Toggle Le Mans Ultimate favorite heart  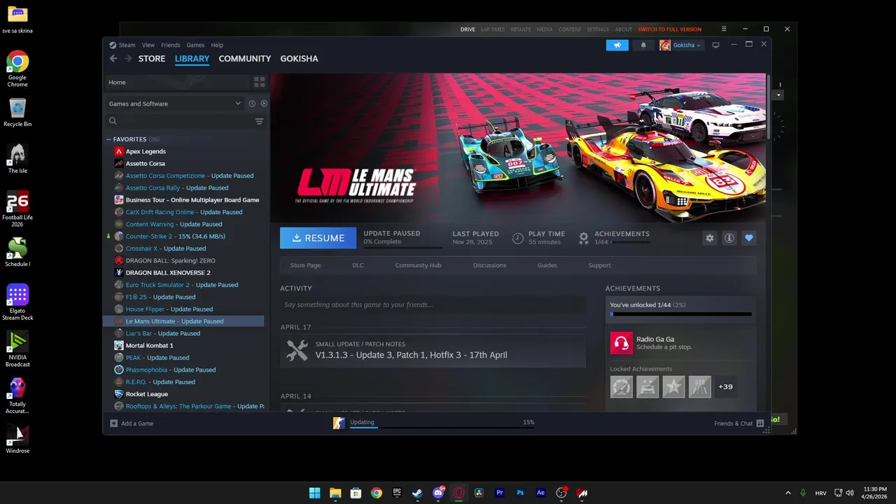(x=749, y=238)
